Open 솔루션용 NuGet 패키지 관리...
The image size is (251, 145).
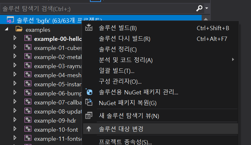160,92
